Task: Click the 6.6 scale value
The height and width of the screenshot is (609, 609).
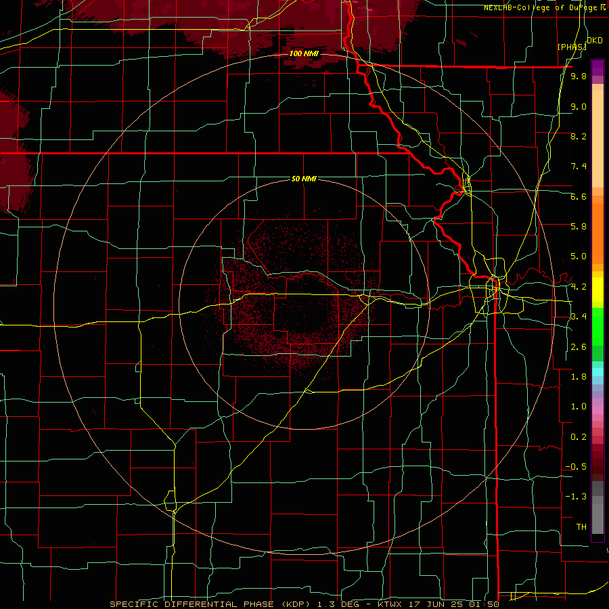Action: click(579, 196)
